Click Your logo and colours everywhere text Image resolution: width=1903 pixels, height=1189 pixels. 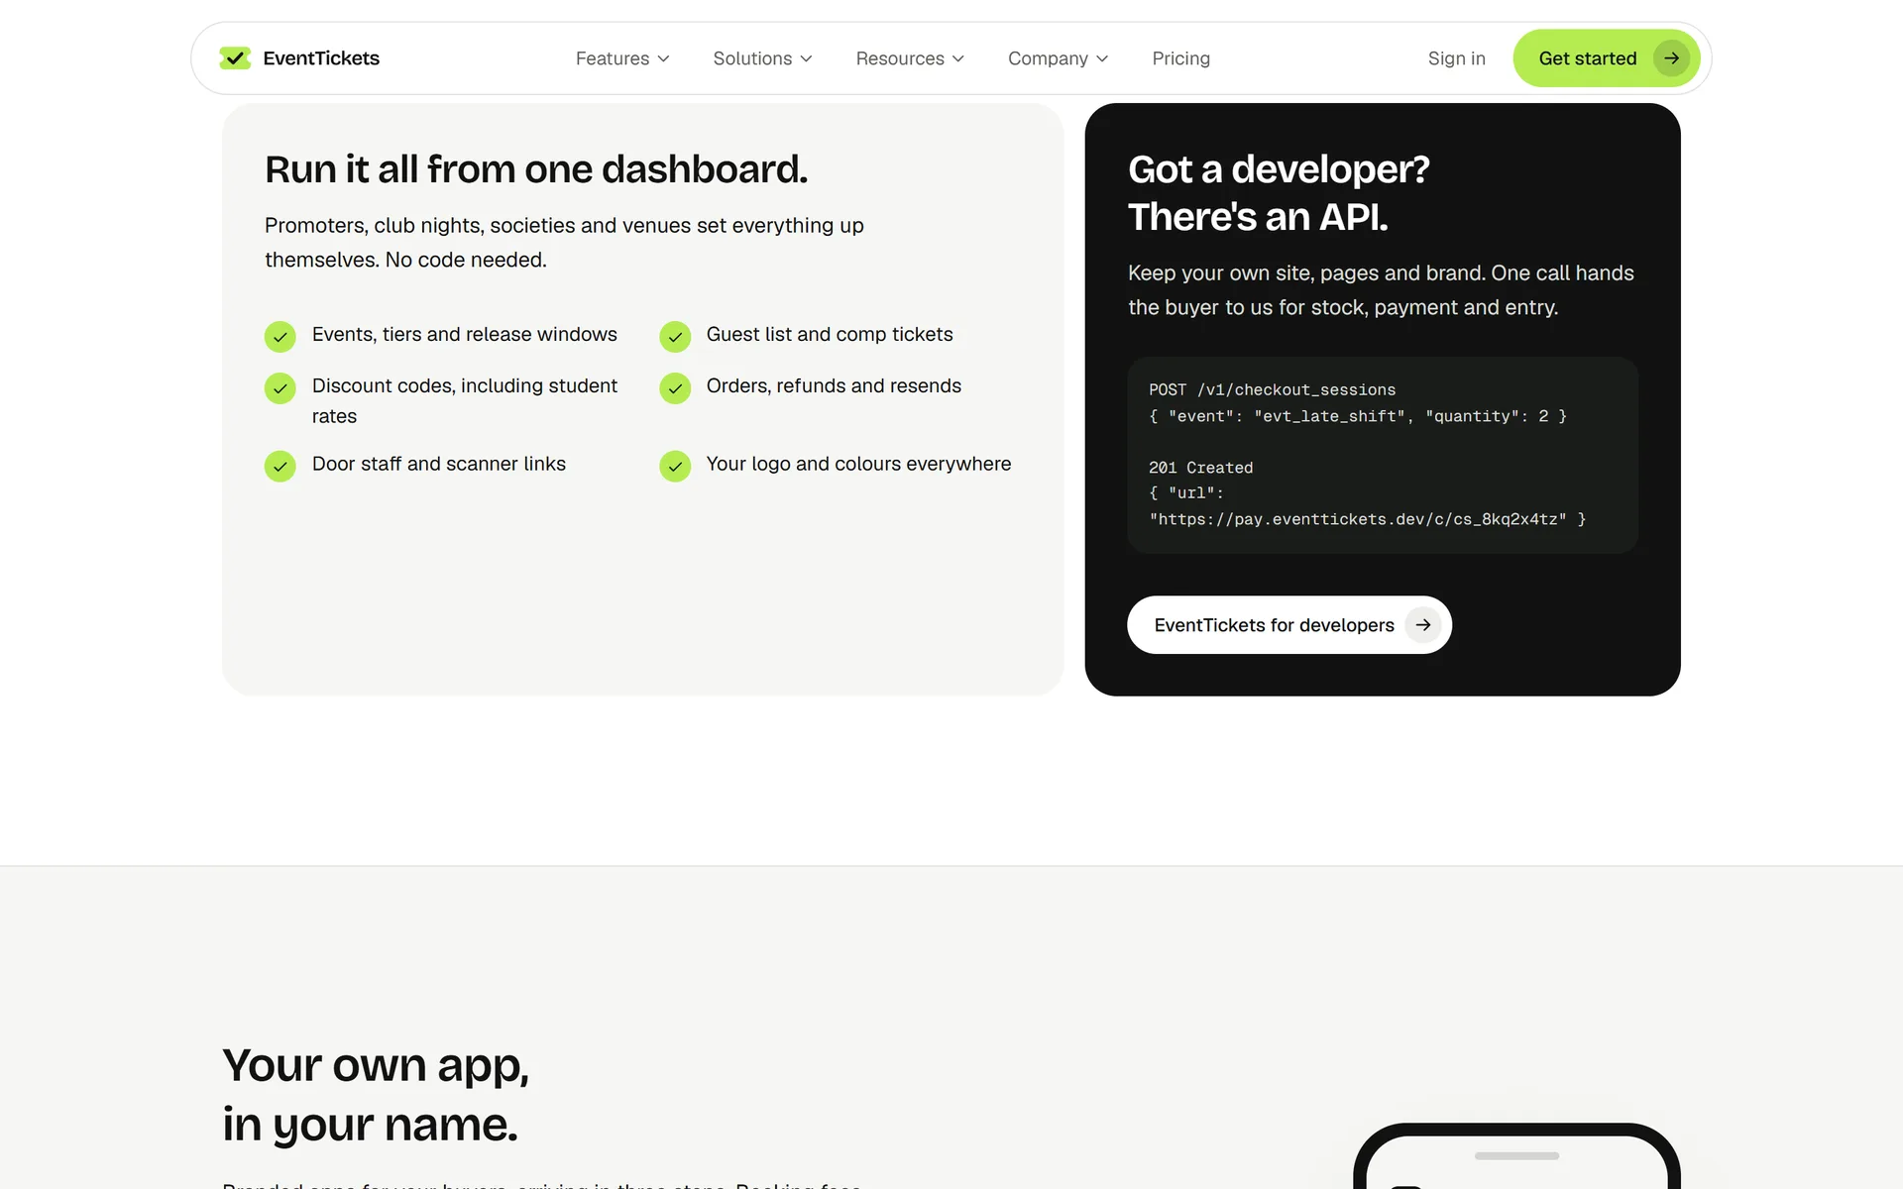click(858, 465)
